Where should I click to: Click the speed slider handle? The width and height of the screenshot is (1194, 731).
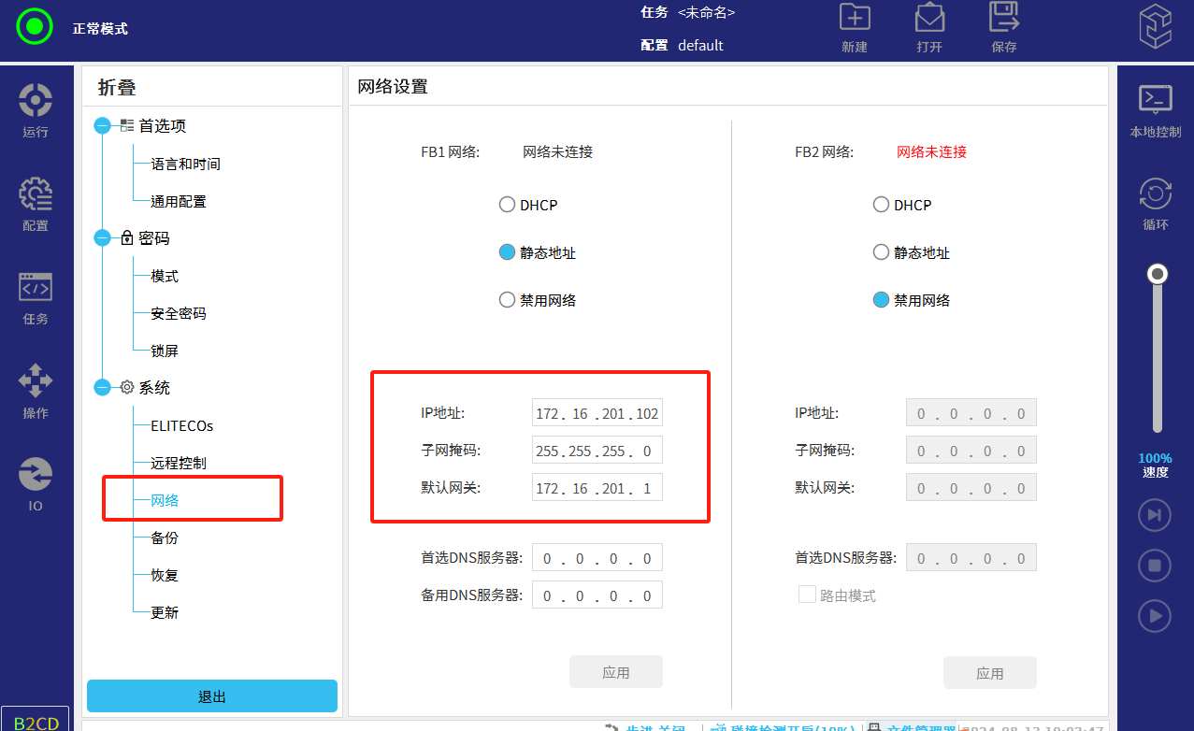tap(1158, 274)
